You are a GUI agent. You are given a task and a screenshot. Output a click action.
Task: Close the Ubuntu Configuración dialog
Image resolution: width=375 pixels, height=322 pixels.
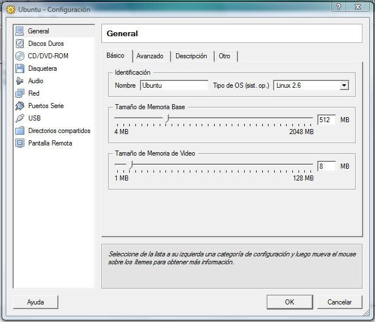[x=357, y=7]
